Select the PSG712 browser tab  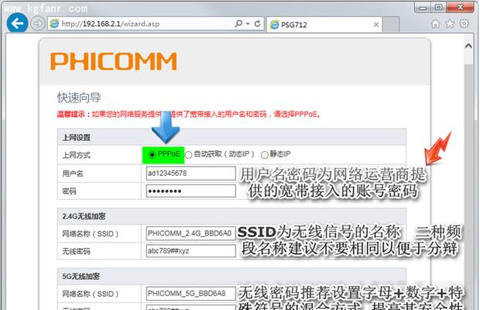[324, 25]
